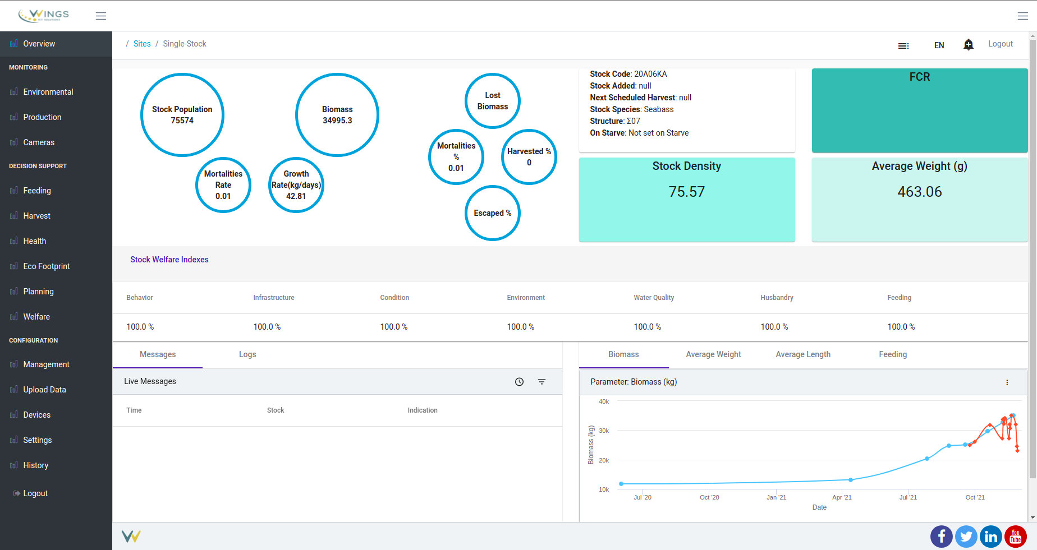Sort messages by Indication column

point(423,410)
